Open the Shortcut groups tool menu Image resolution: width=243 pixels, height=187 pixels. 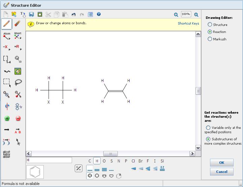[x=18, y=36]
